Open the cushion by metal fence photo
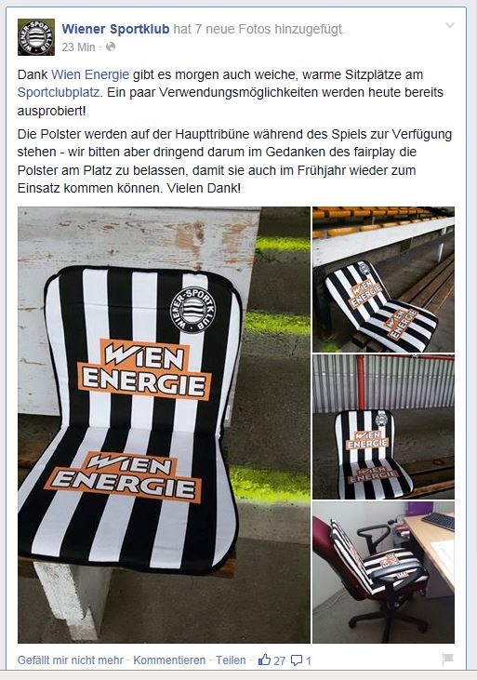The image size is (477, 680). coord(384,427)
